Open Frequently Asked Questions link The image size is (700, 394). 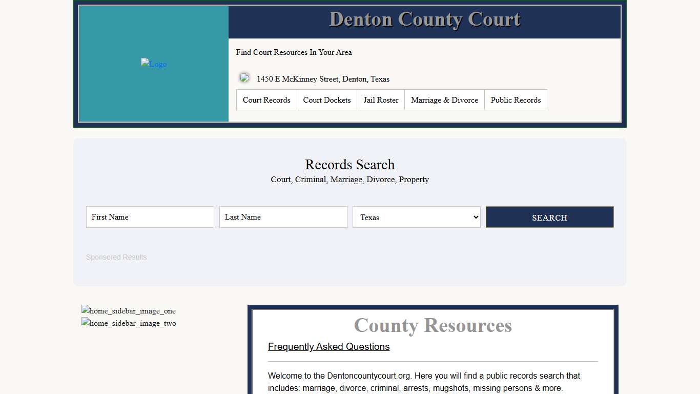pyautogui.click(x=328, y=346)
